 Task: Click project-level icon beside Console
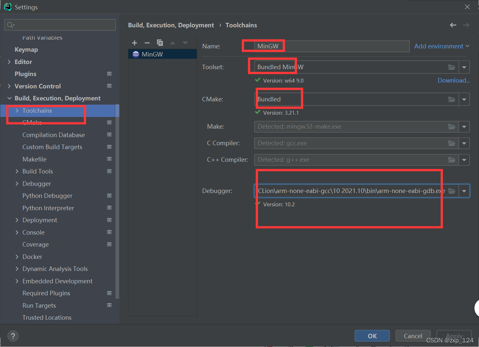click(x=110, y=232)
